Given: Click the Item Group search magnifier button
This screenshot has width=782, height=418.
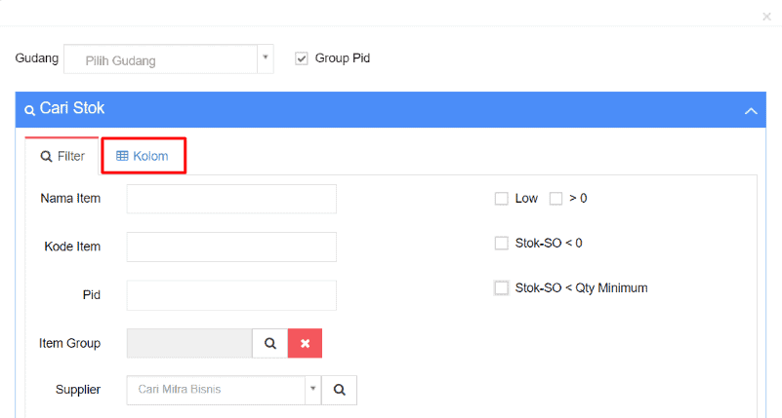Looking at the screenshot, I should click(269, 343).
